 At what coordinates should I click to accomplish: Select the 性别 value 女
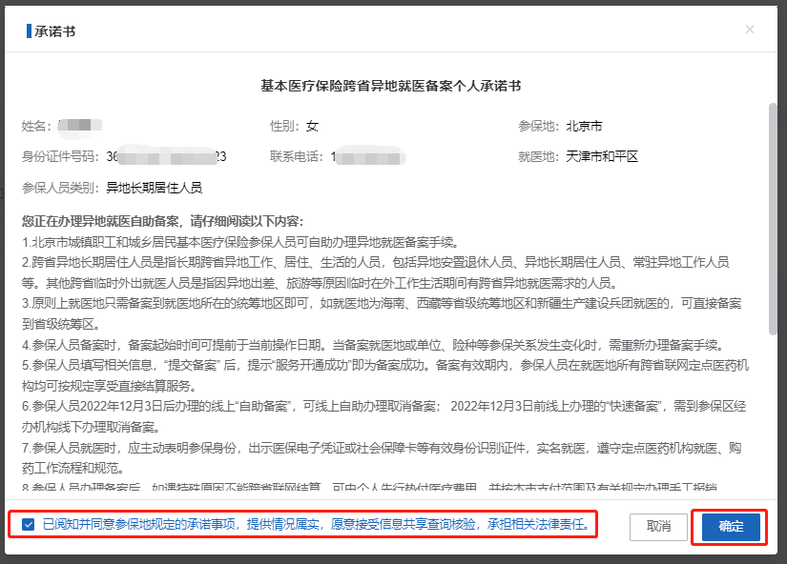[x=311, y=125]
